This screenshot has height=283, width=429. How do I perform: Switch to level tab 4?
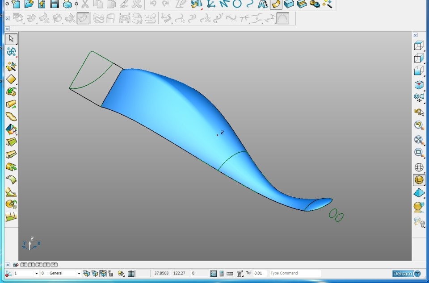54,264
